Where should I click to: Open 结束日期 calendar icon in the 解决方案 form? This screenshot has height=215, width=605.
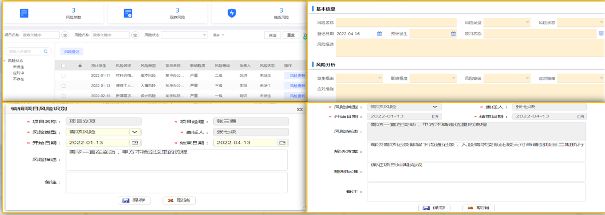tap(580, 116)
